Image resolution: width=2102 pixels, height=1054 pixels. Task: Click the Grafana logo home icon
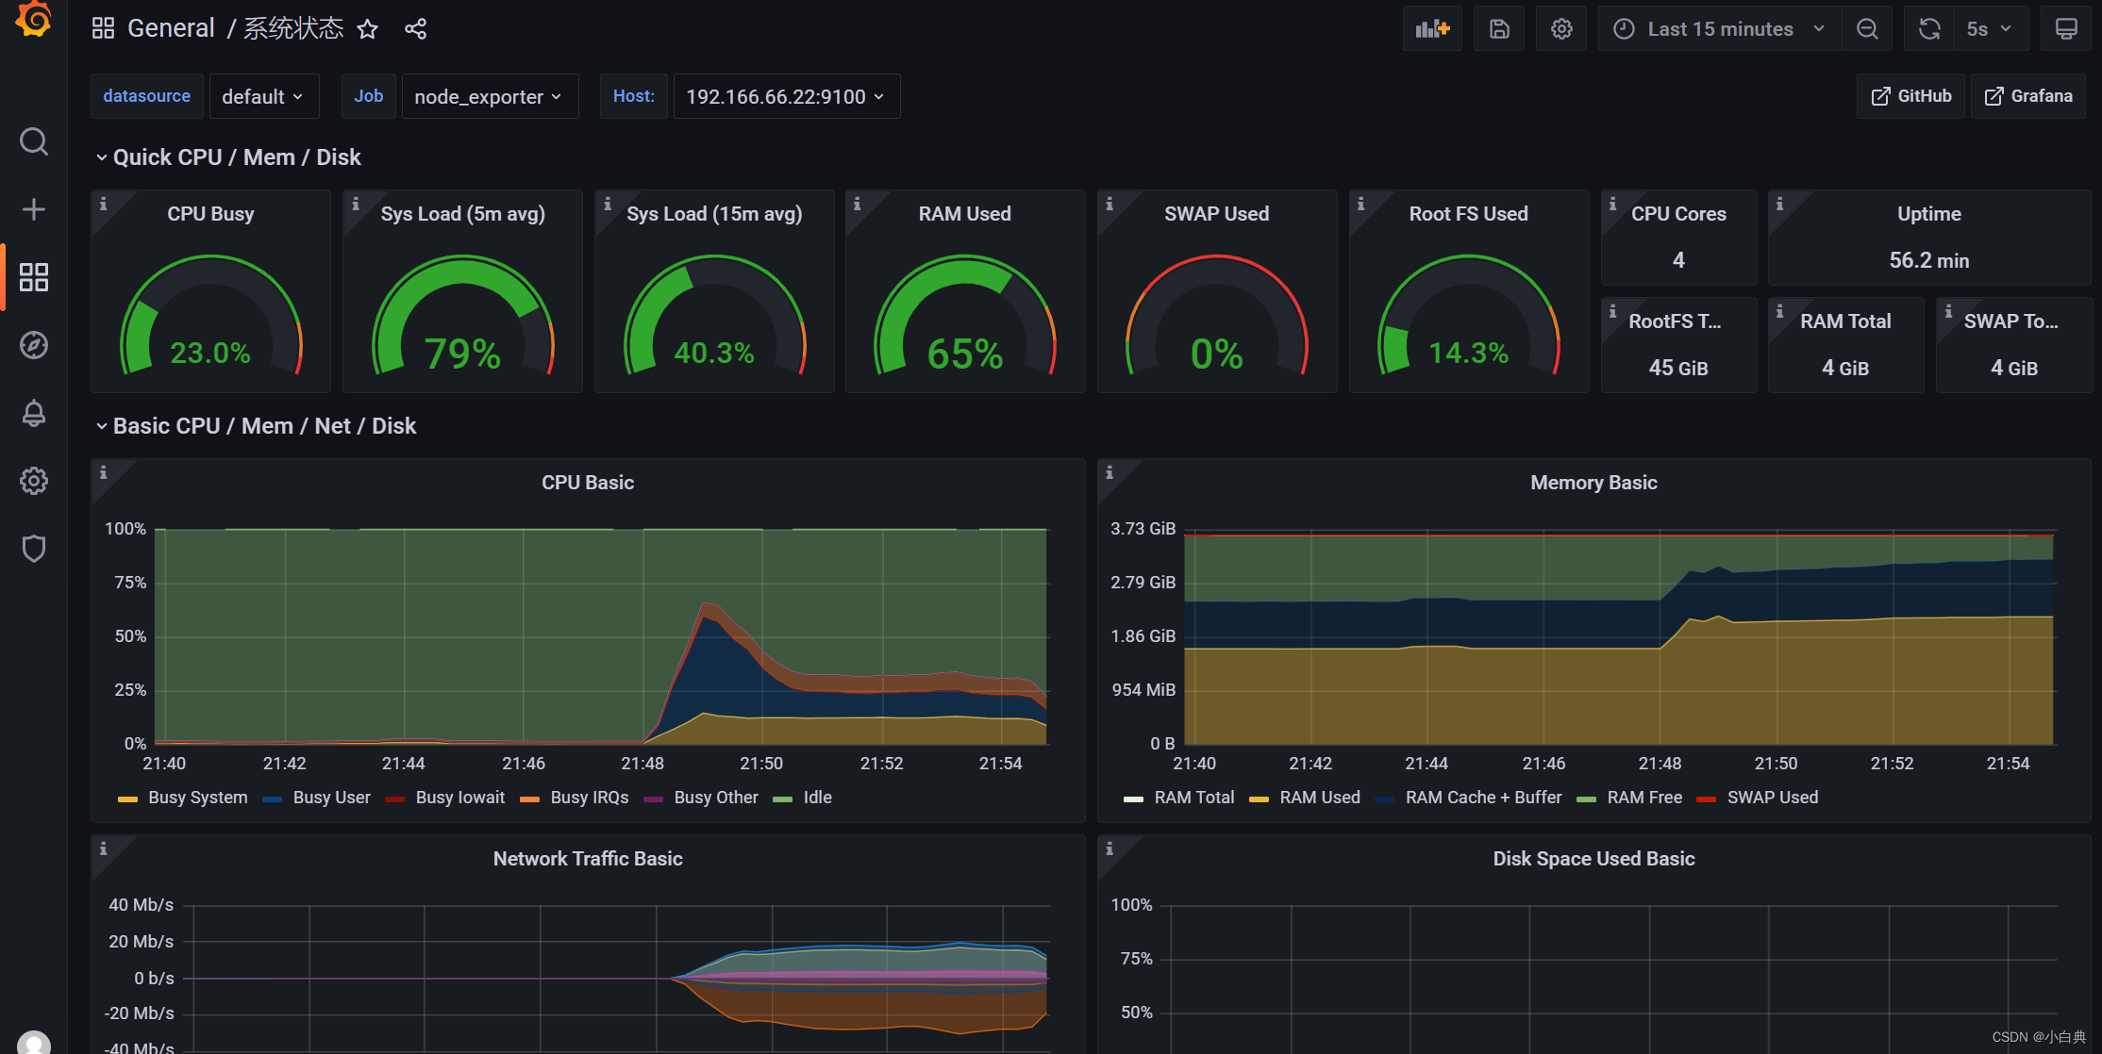point(34,19)
